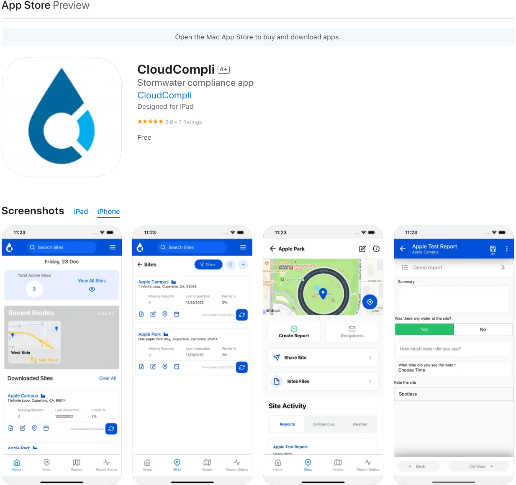Click edit icon on Apple Park card

click(x=153, y=367)
